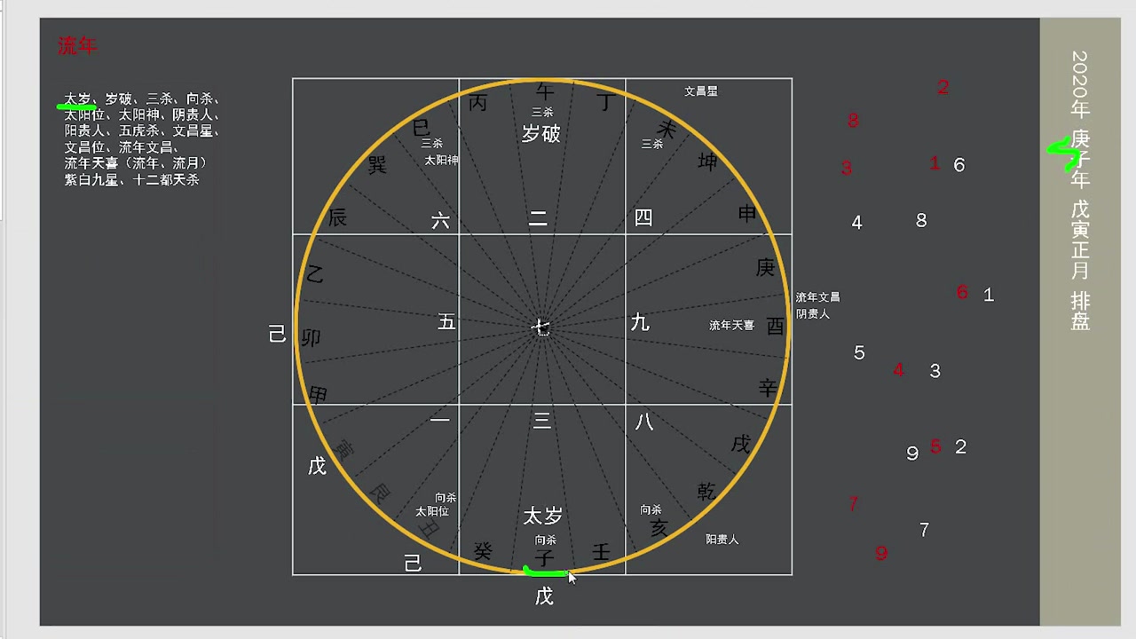Click the 文昌位、流年文昌 line

point(122,148)
